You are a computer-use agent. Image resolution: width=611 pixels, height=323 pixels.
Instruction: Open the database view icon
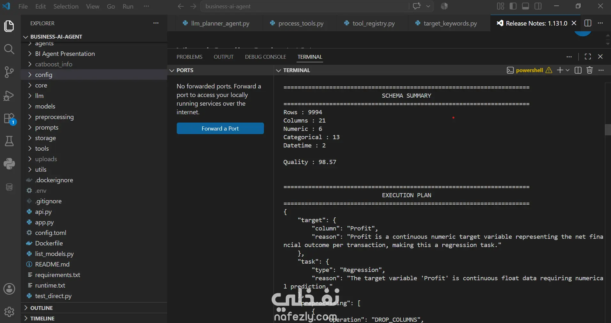(x=9, y=187)
